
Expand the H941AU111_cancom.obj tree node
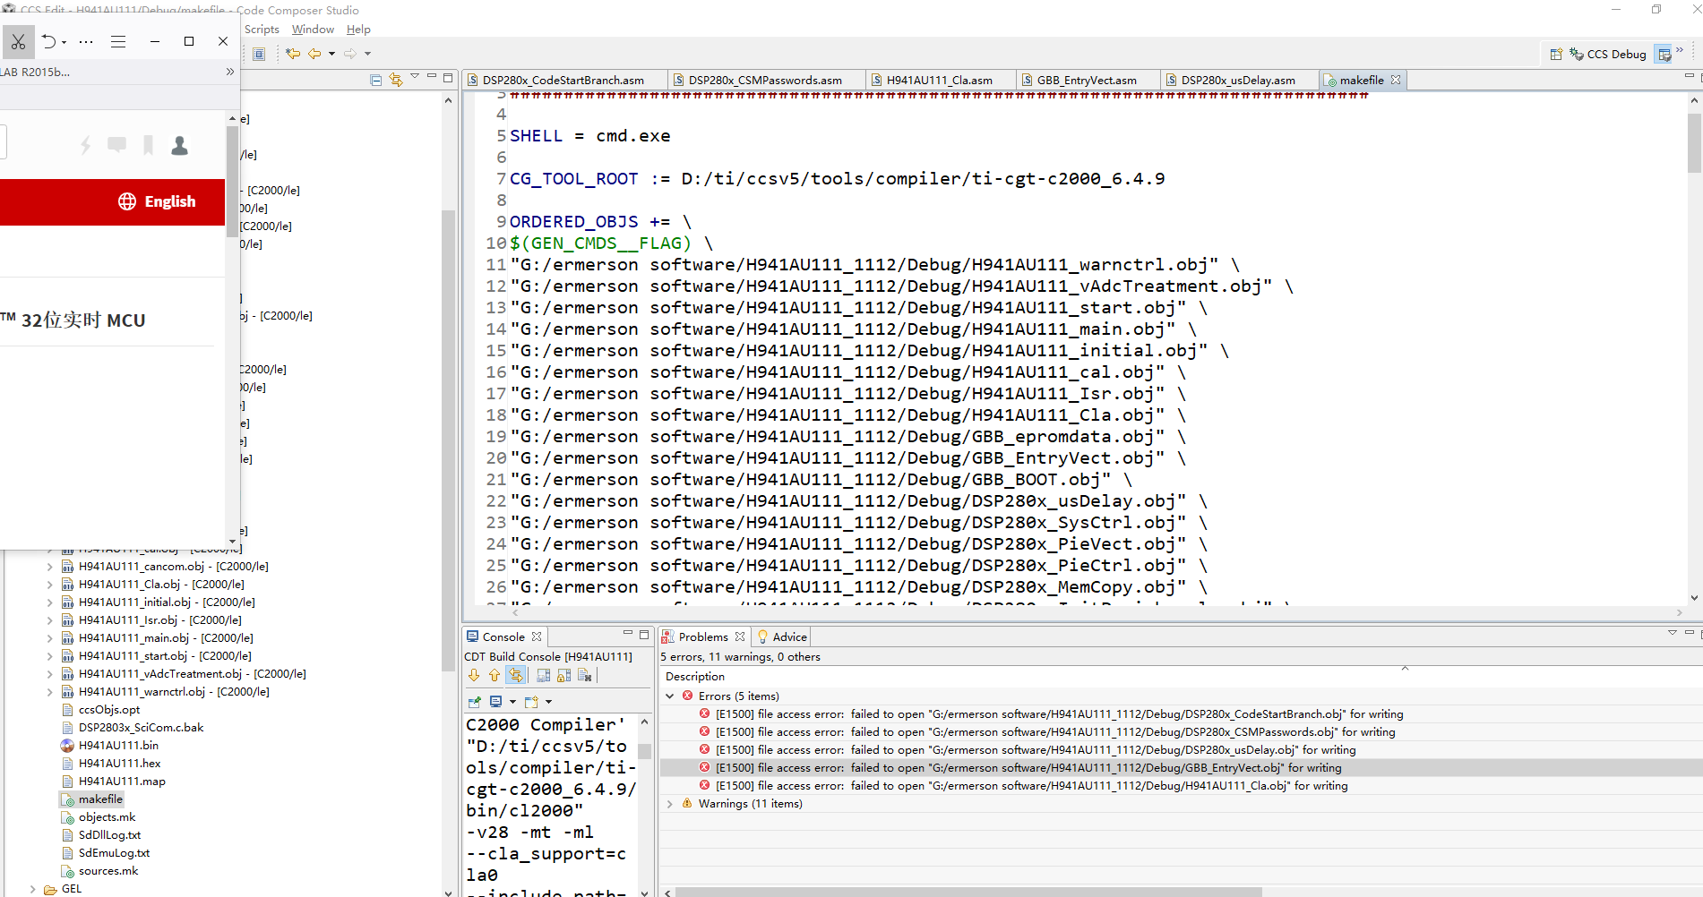pos(49,566)
